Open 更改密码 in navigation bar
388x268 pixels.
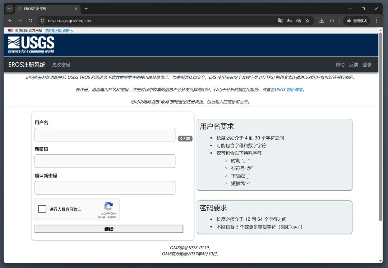pyautogui.click(x=61, y=64)
